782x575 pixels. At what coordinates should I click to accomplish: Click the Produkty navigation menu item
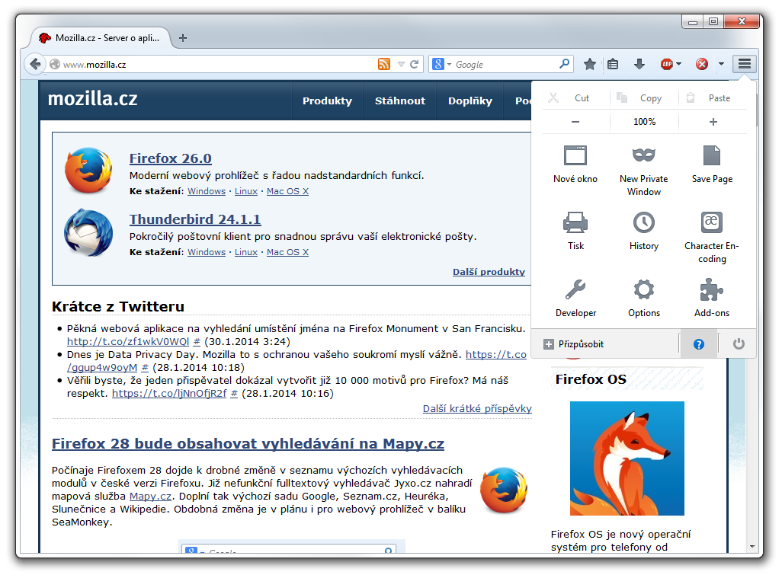327,101
